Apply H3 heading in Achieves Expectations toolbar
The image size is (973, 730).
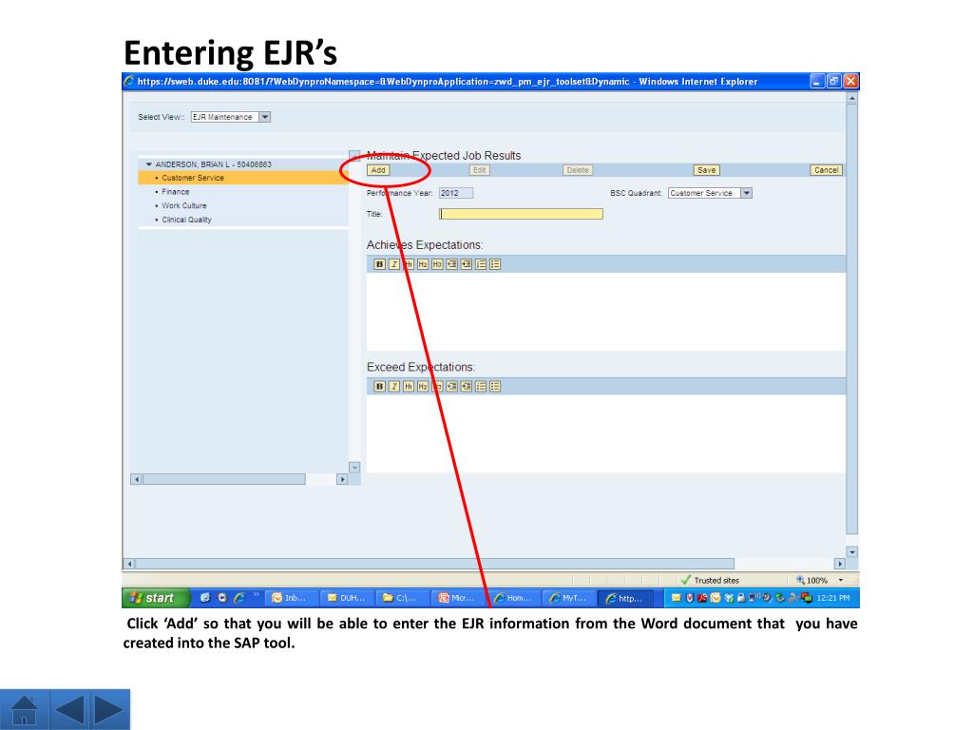(x=437, y=264)
